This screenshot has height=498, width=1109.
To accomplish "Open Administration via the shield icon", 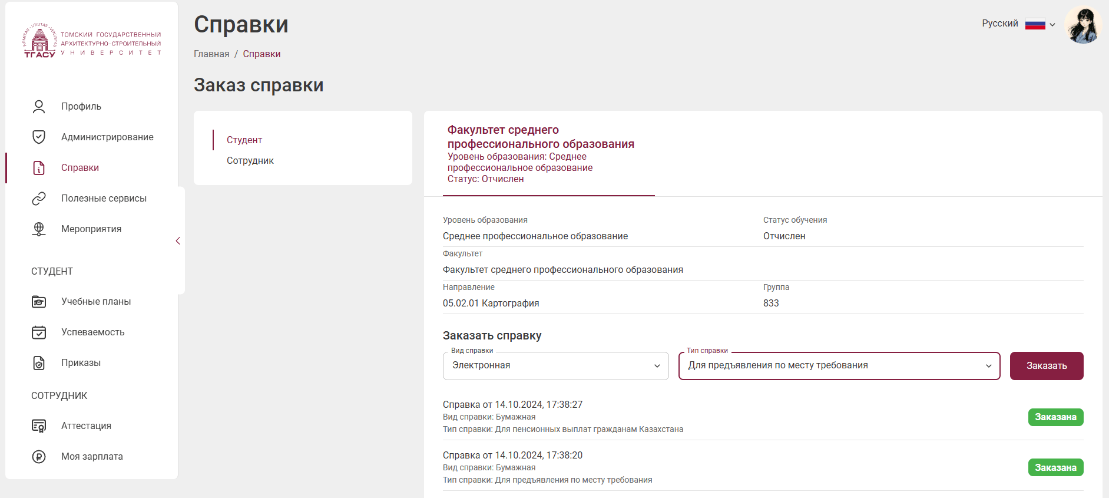I will click(39, 137).
